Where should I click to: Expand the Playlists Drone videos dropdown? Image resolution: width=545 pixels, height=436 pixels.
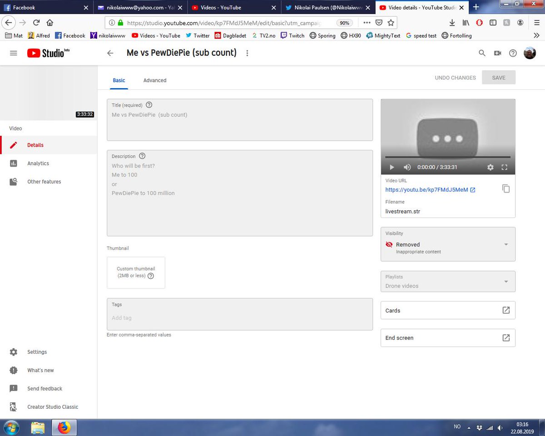coord(448,282)
